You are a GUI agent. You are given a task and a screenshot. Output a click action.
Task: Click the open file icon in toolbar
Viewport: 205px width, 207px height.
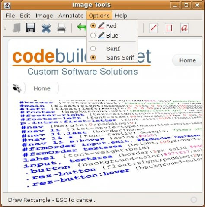pyautogui.click(x=16, y=28)
